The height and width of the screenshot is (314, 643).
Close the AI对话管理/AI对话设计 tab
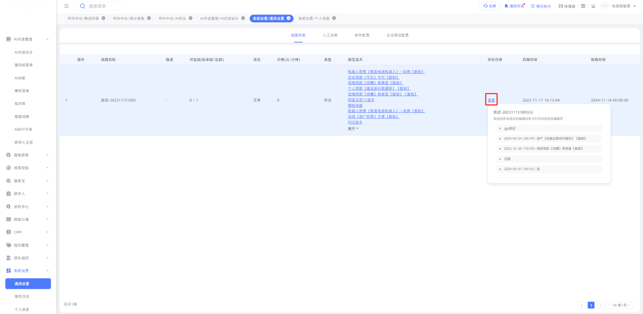[x=243, y=18]
